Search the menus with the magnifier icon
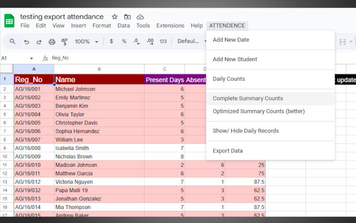356x223 pixels. (12, 41)
